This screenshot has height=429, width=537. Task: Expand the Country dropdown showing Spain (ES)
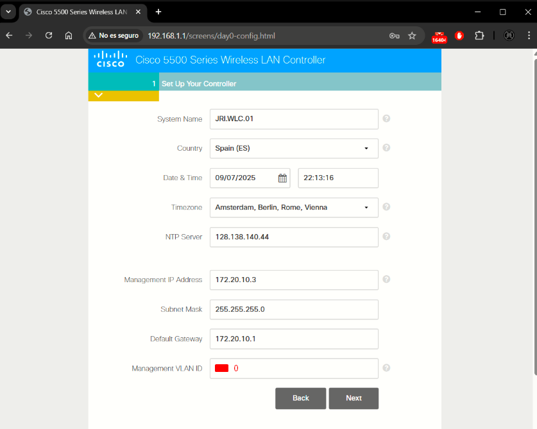pos(294,148)
